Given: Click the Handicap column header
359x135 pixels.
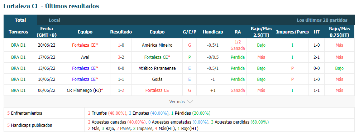Looking at the screenshot, I should pos(213,32).
